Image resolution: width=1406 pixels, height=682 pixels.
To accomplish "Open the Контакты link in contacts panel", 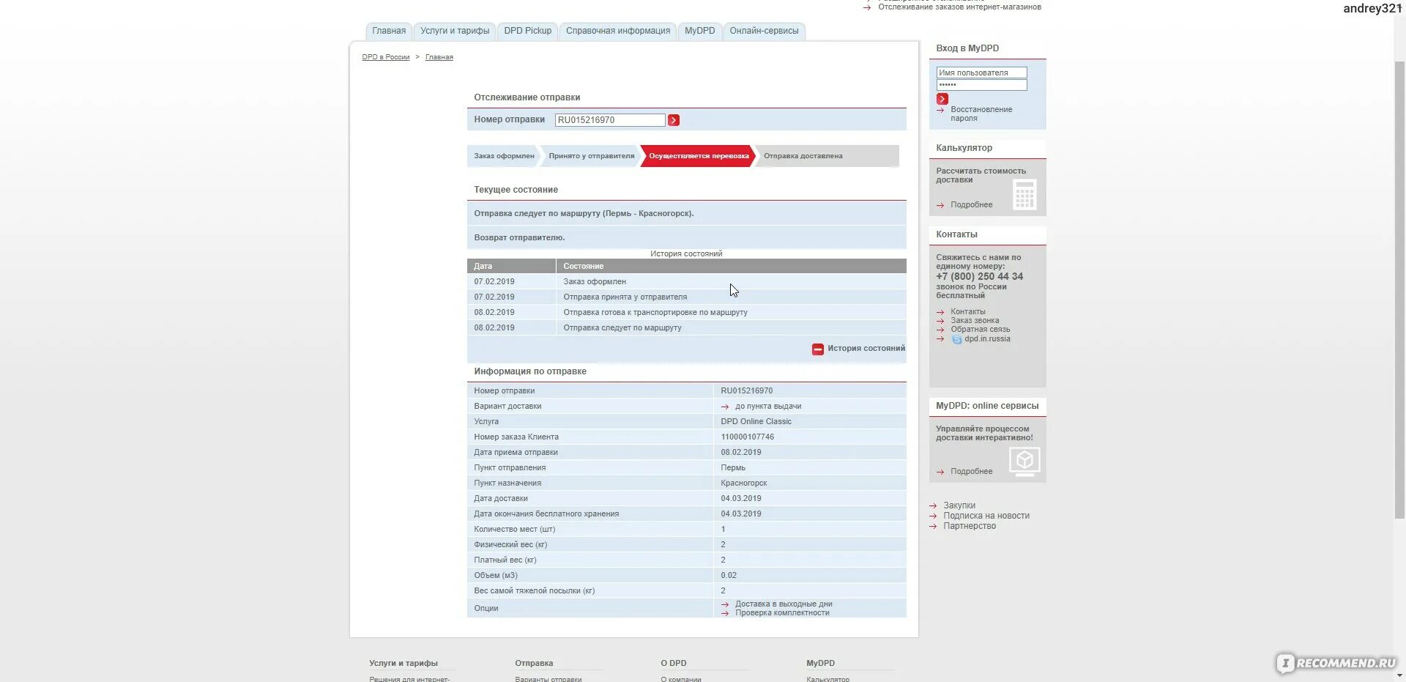I will tap(968, 312).
